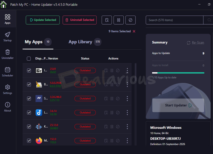Click pause icon in 25.12.0 row
Screen dimensions: 213x154
tap(112, 127)
